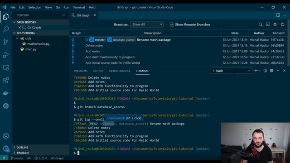This screenshot has width=290, height=163.
Task: Open Explorer Views and More Actions ellipsis
Action: 63,15
